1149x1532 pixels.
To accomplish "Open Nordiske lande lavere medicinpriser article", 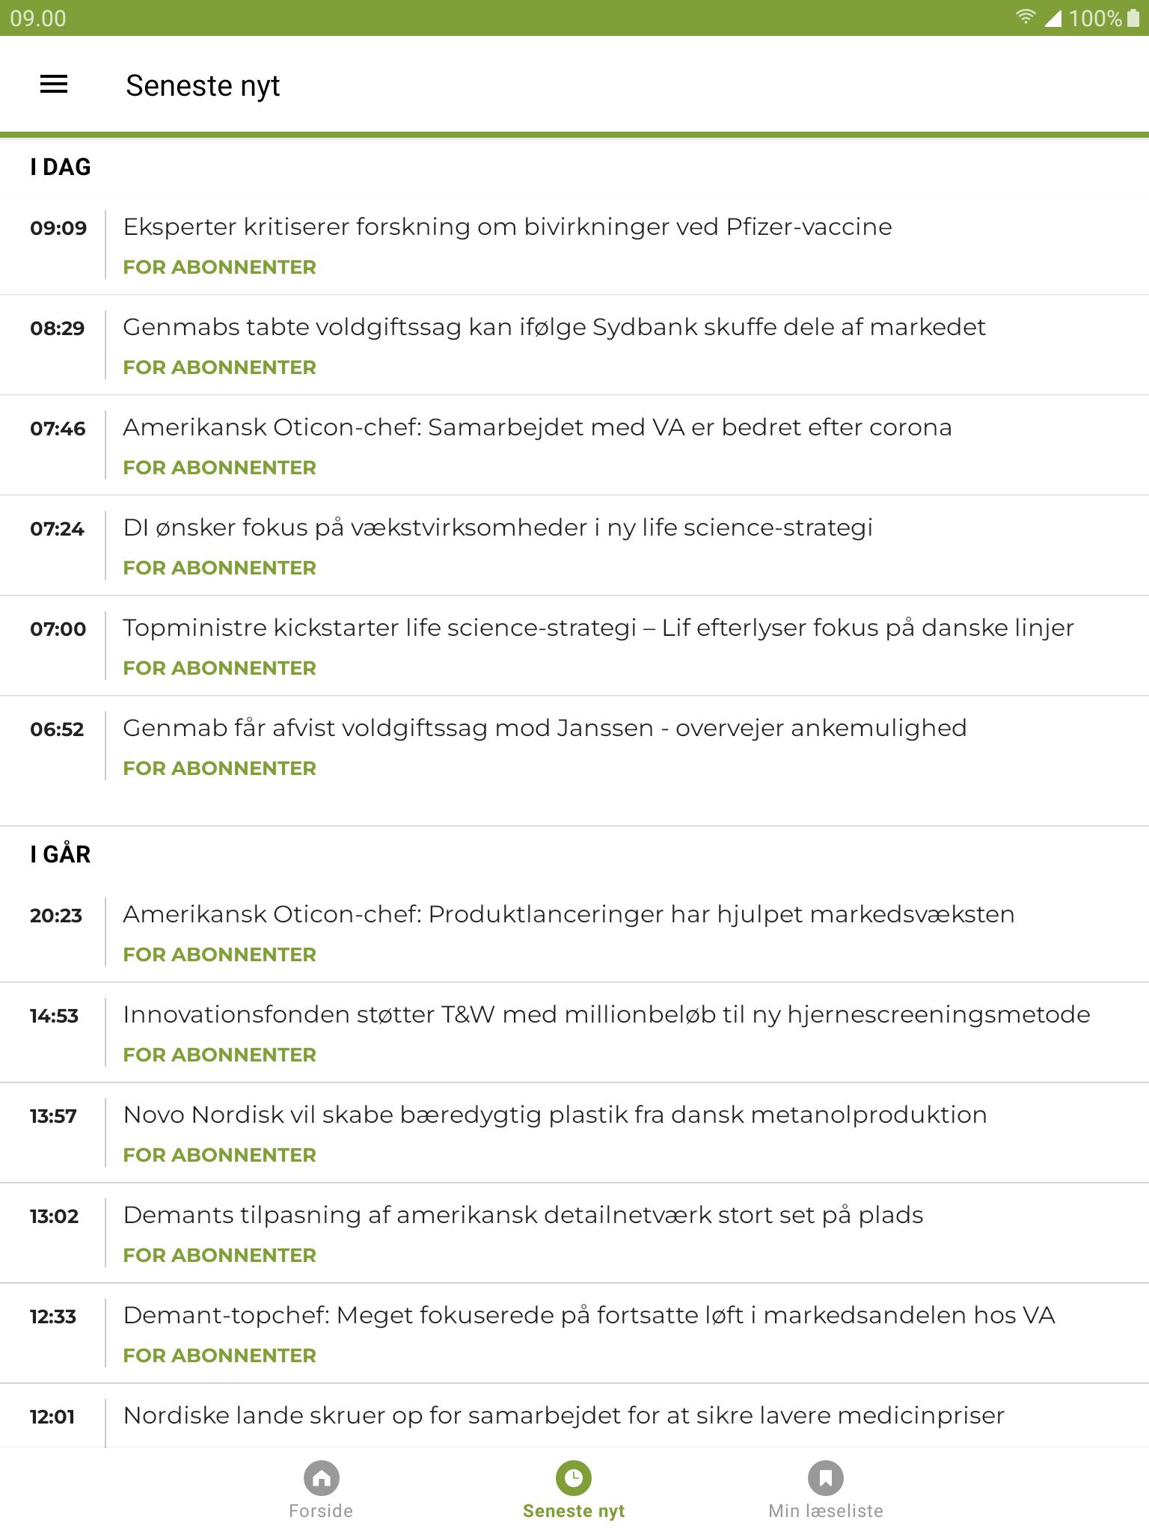I will tap(574, 1416).
